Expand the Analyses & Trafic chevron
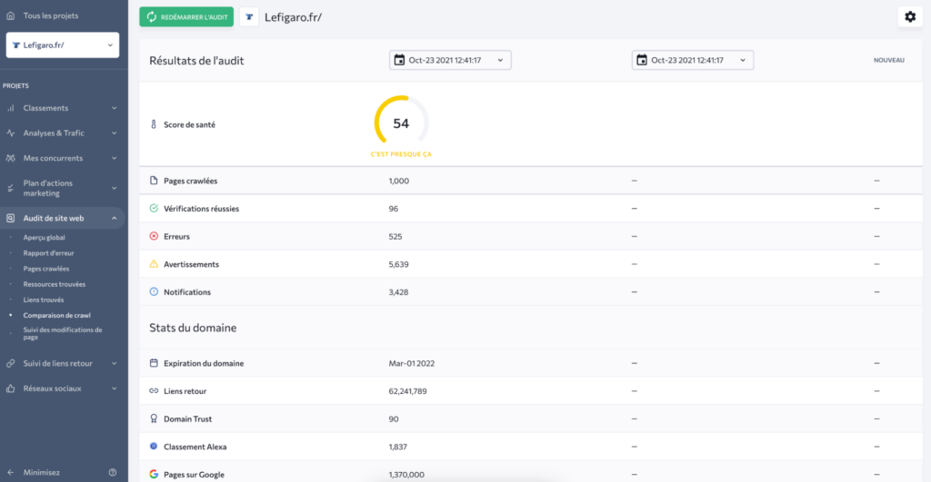This screenshot has height=482, width=931. tap(114, 133)
